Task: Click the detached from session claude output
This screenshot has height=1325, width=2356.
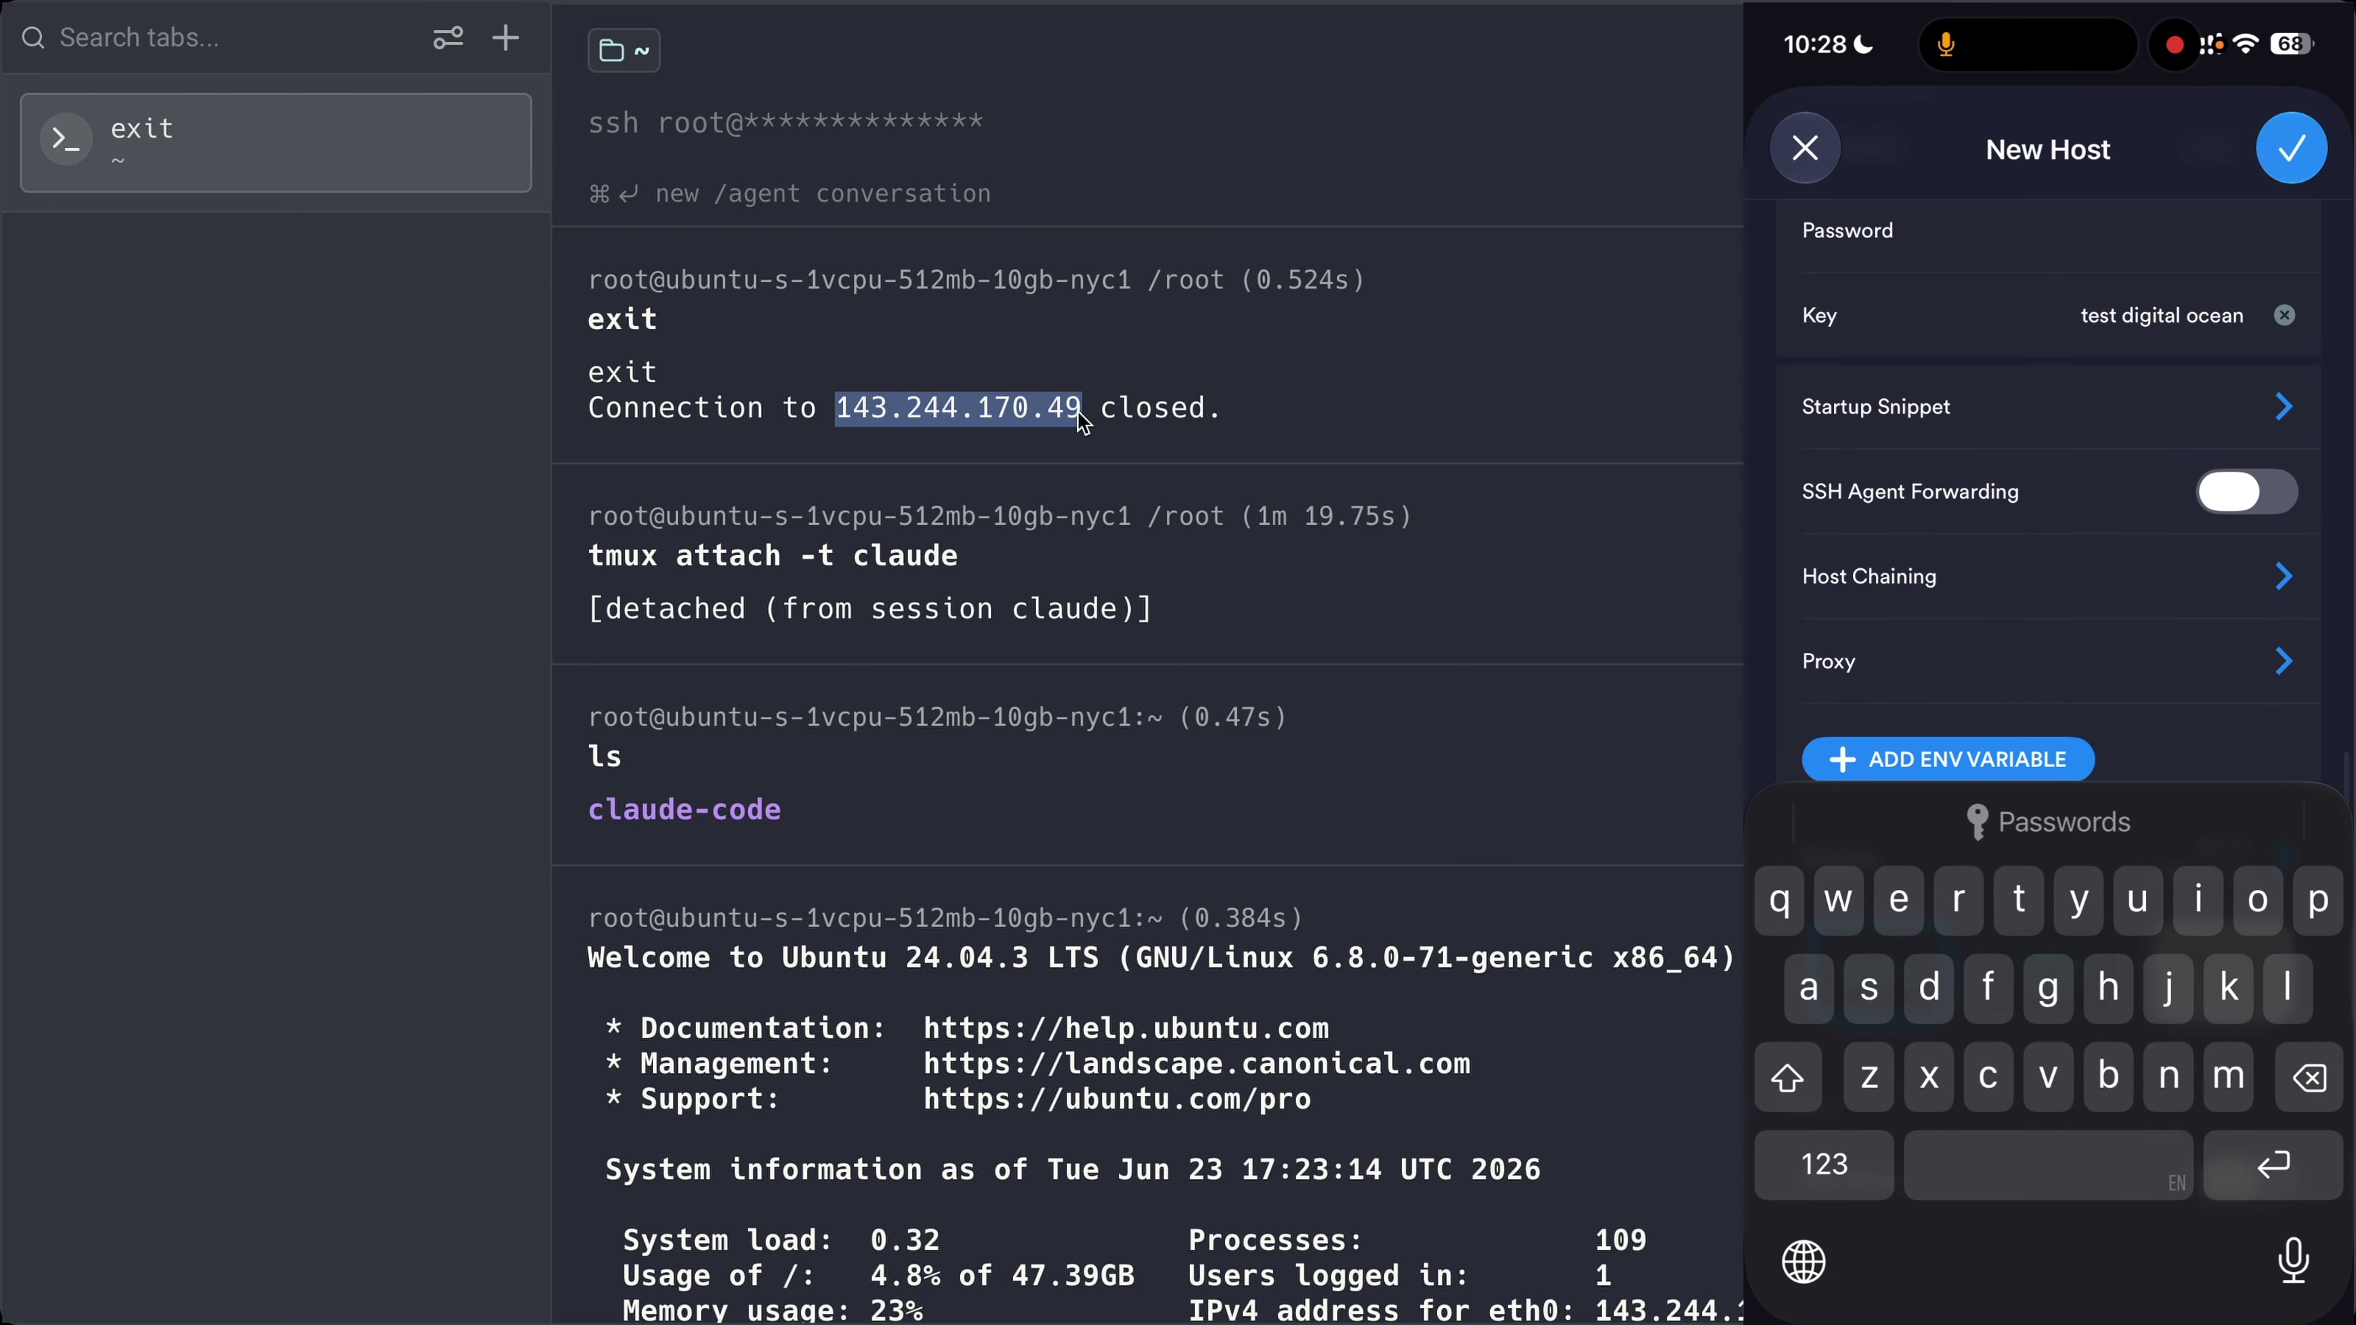Action: [870, 608]
